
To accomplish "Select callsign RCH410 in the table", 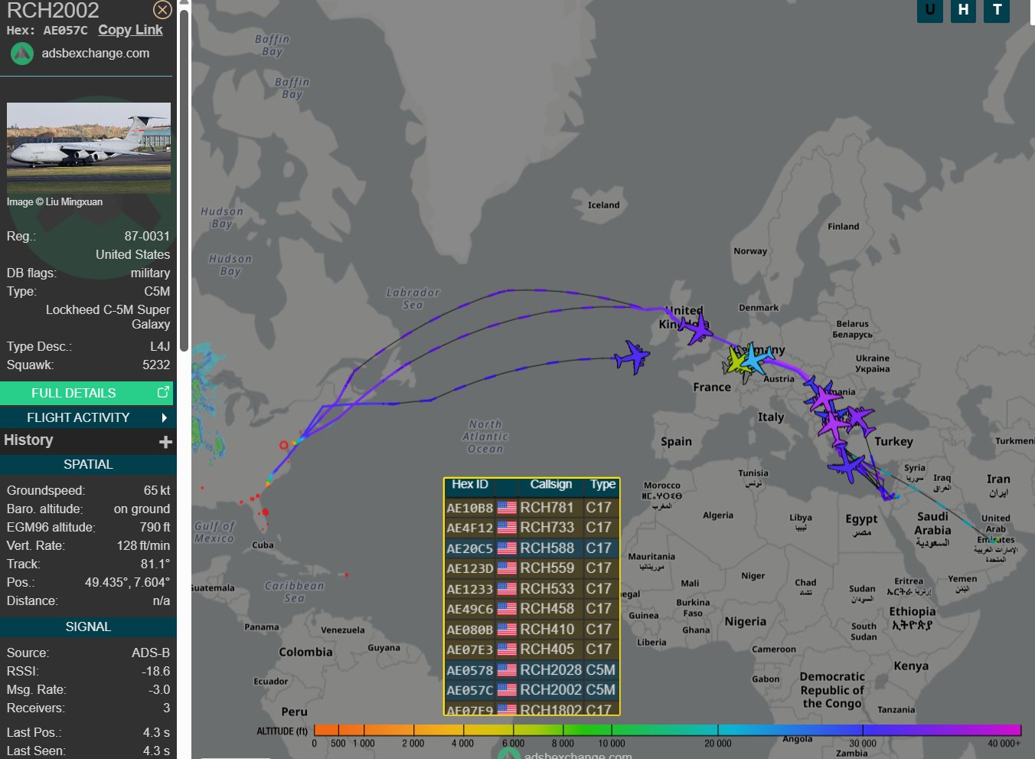I will pos(547,630).
